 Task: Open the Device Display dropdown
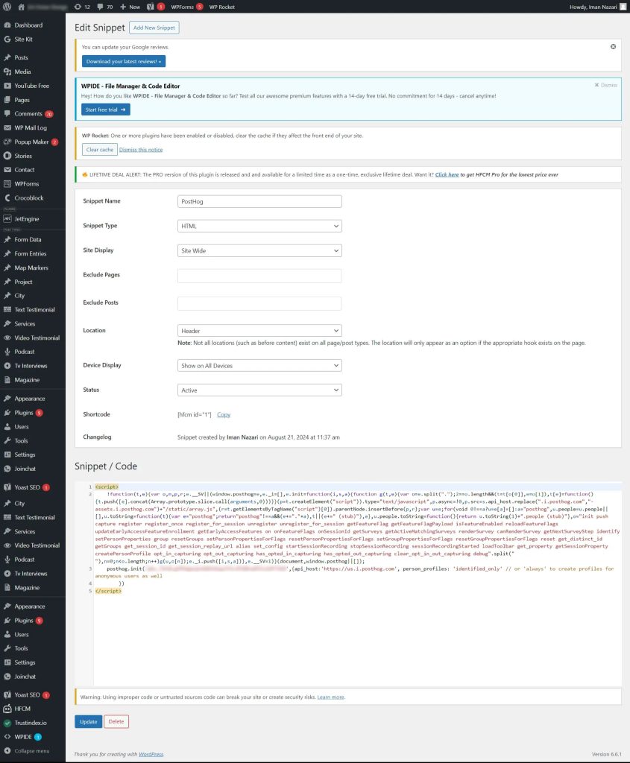click(259, 365)
